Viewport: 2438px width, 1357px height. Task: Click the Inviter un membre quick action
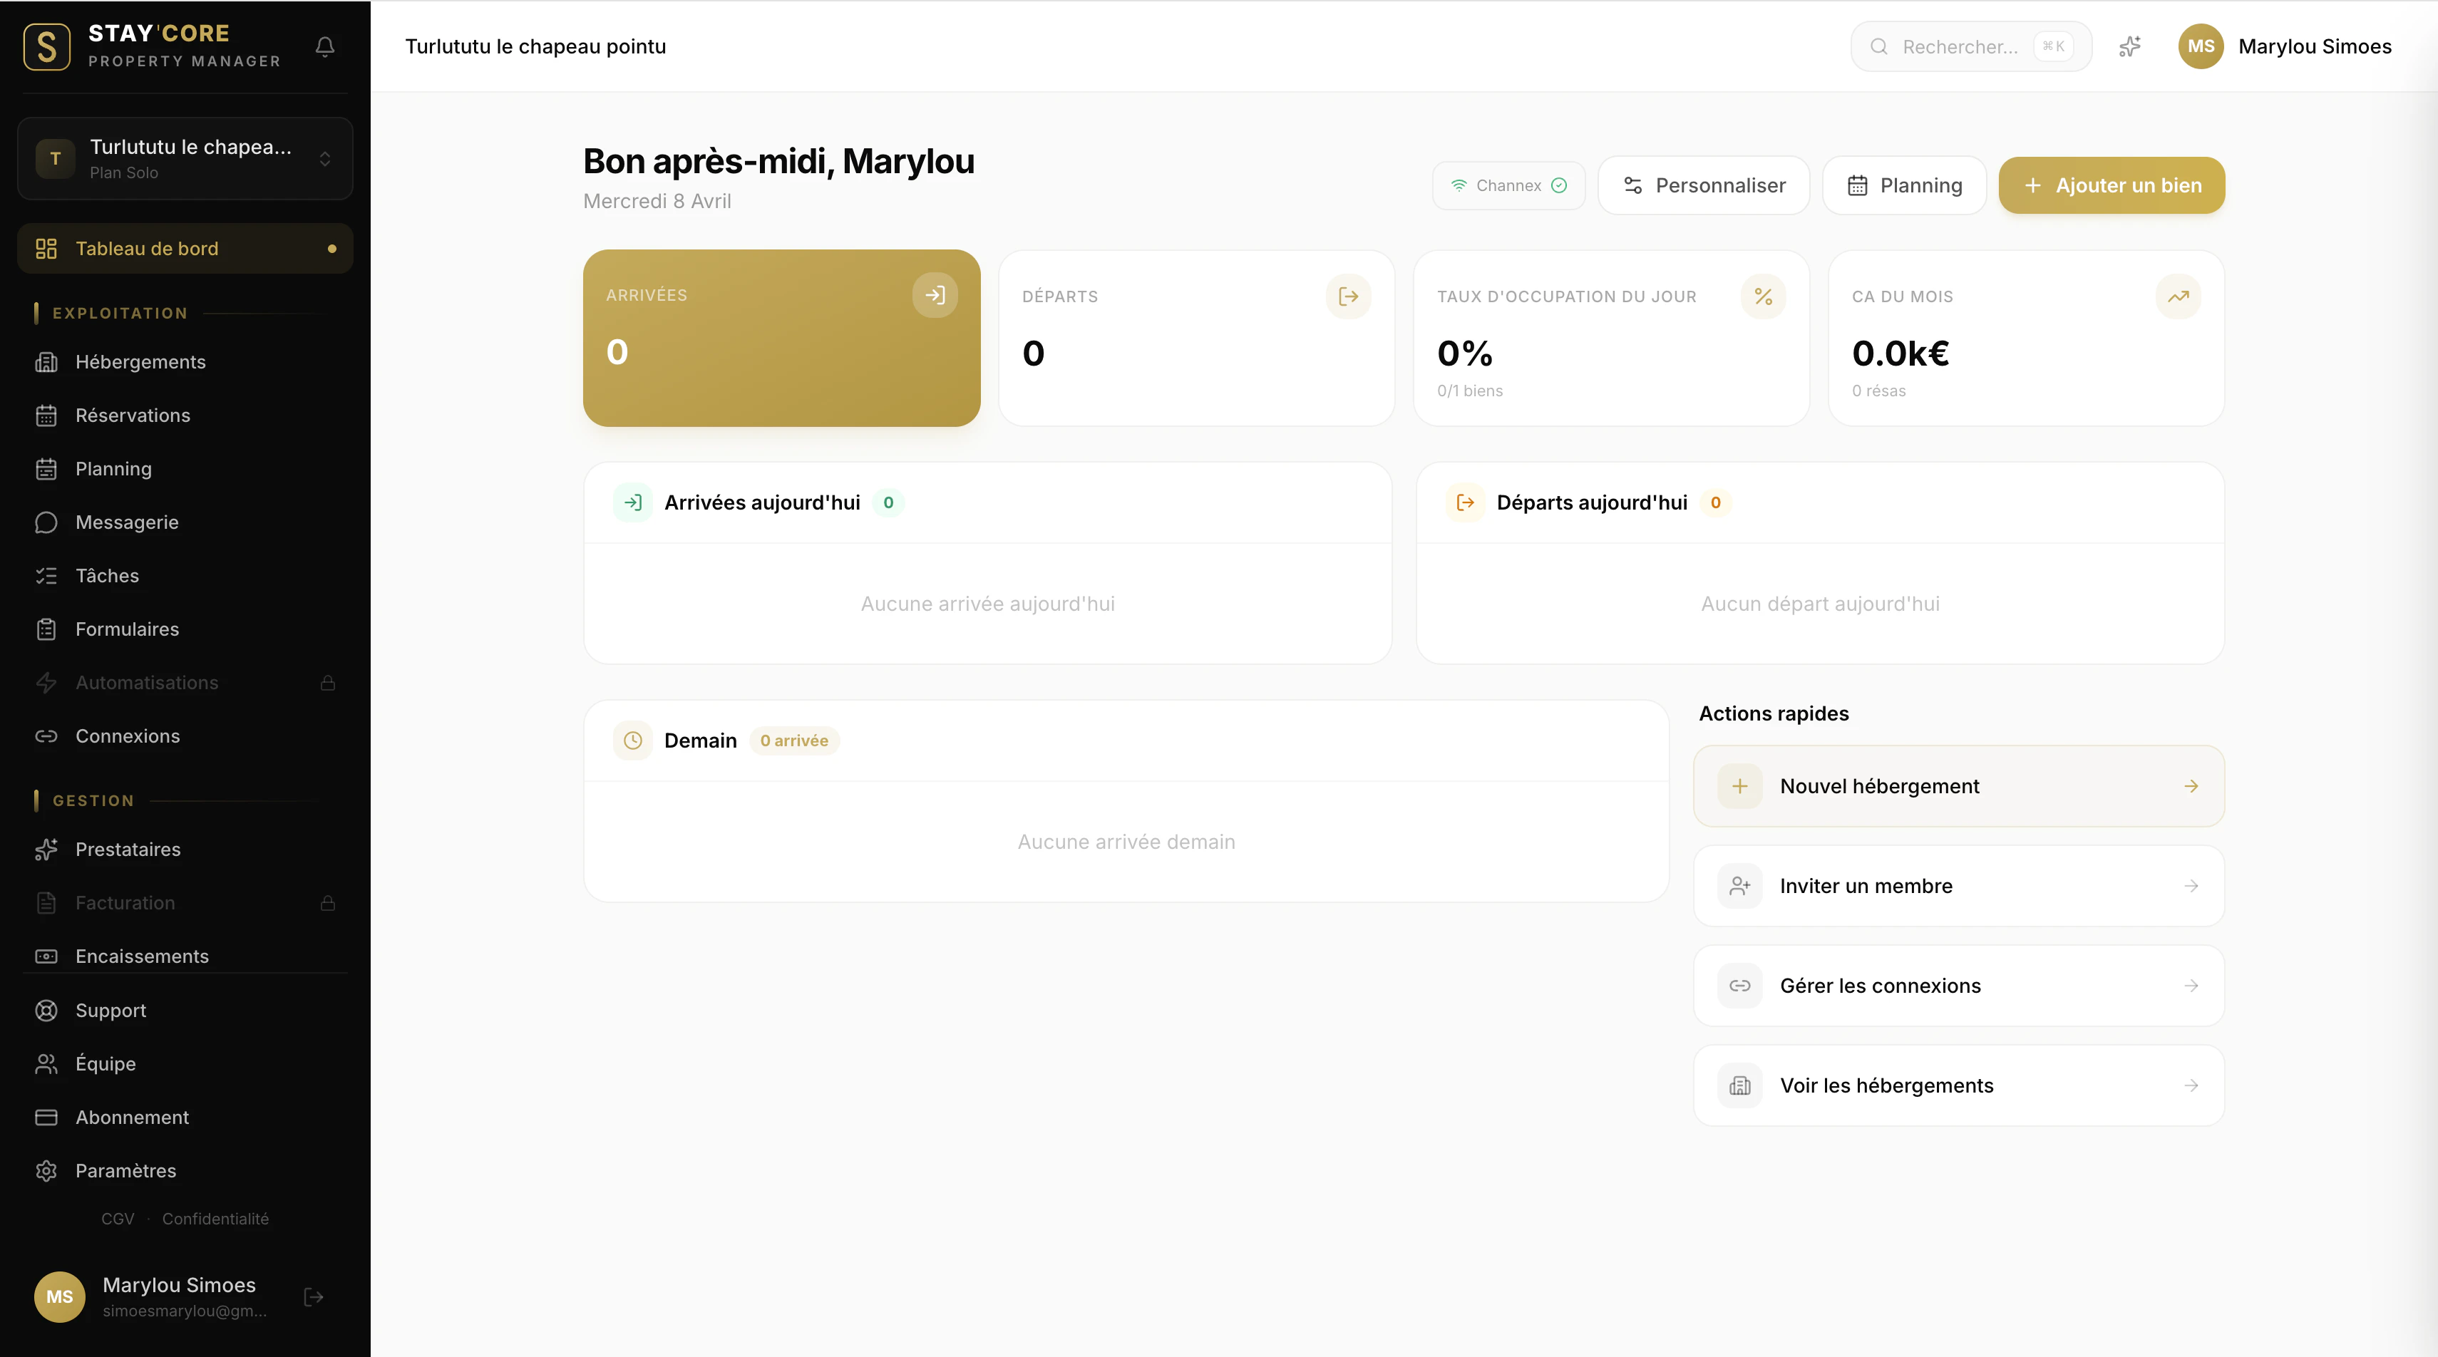[x=1958, y=886]
